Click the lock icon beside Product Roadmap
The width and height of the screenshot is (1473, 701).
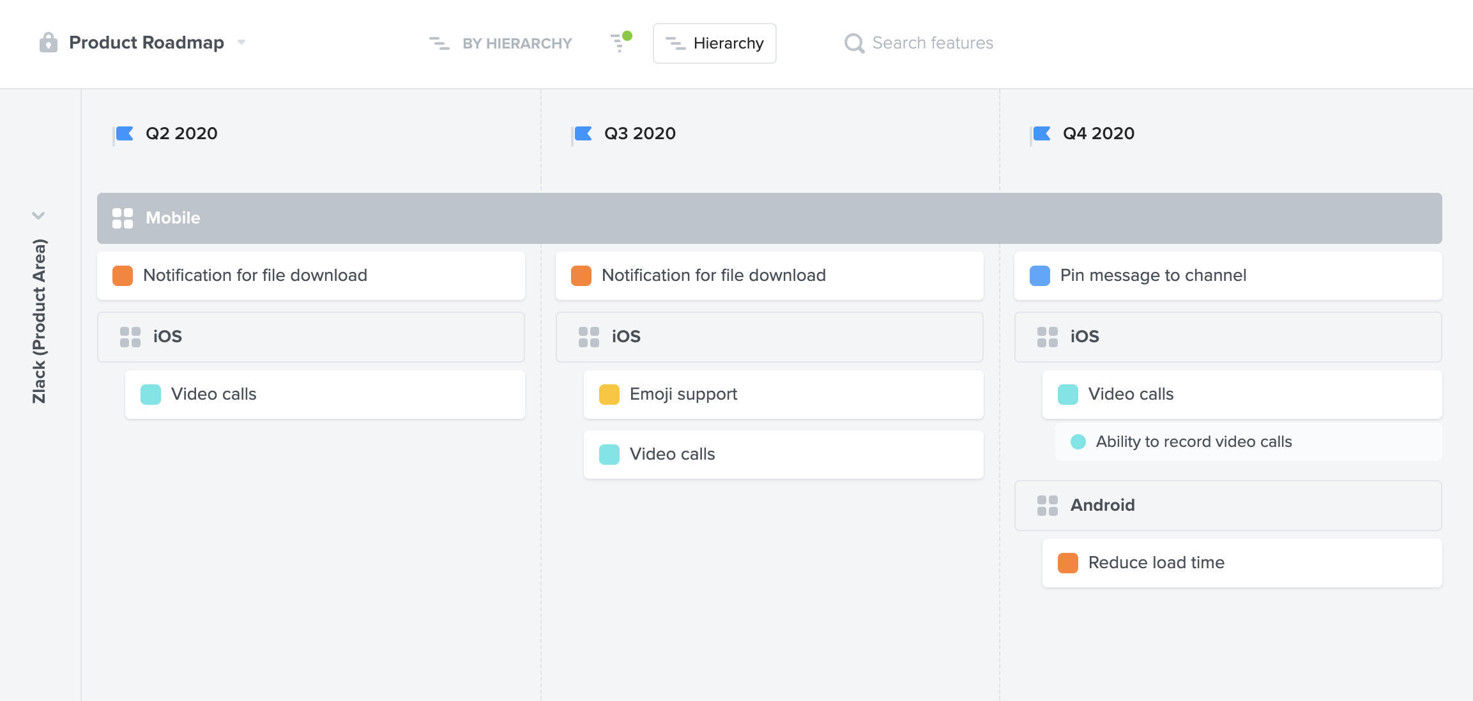(49, 43)
